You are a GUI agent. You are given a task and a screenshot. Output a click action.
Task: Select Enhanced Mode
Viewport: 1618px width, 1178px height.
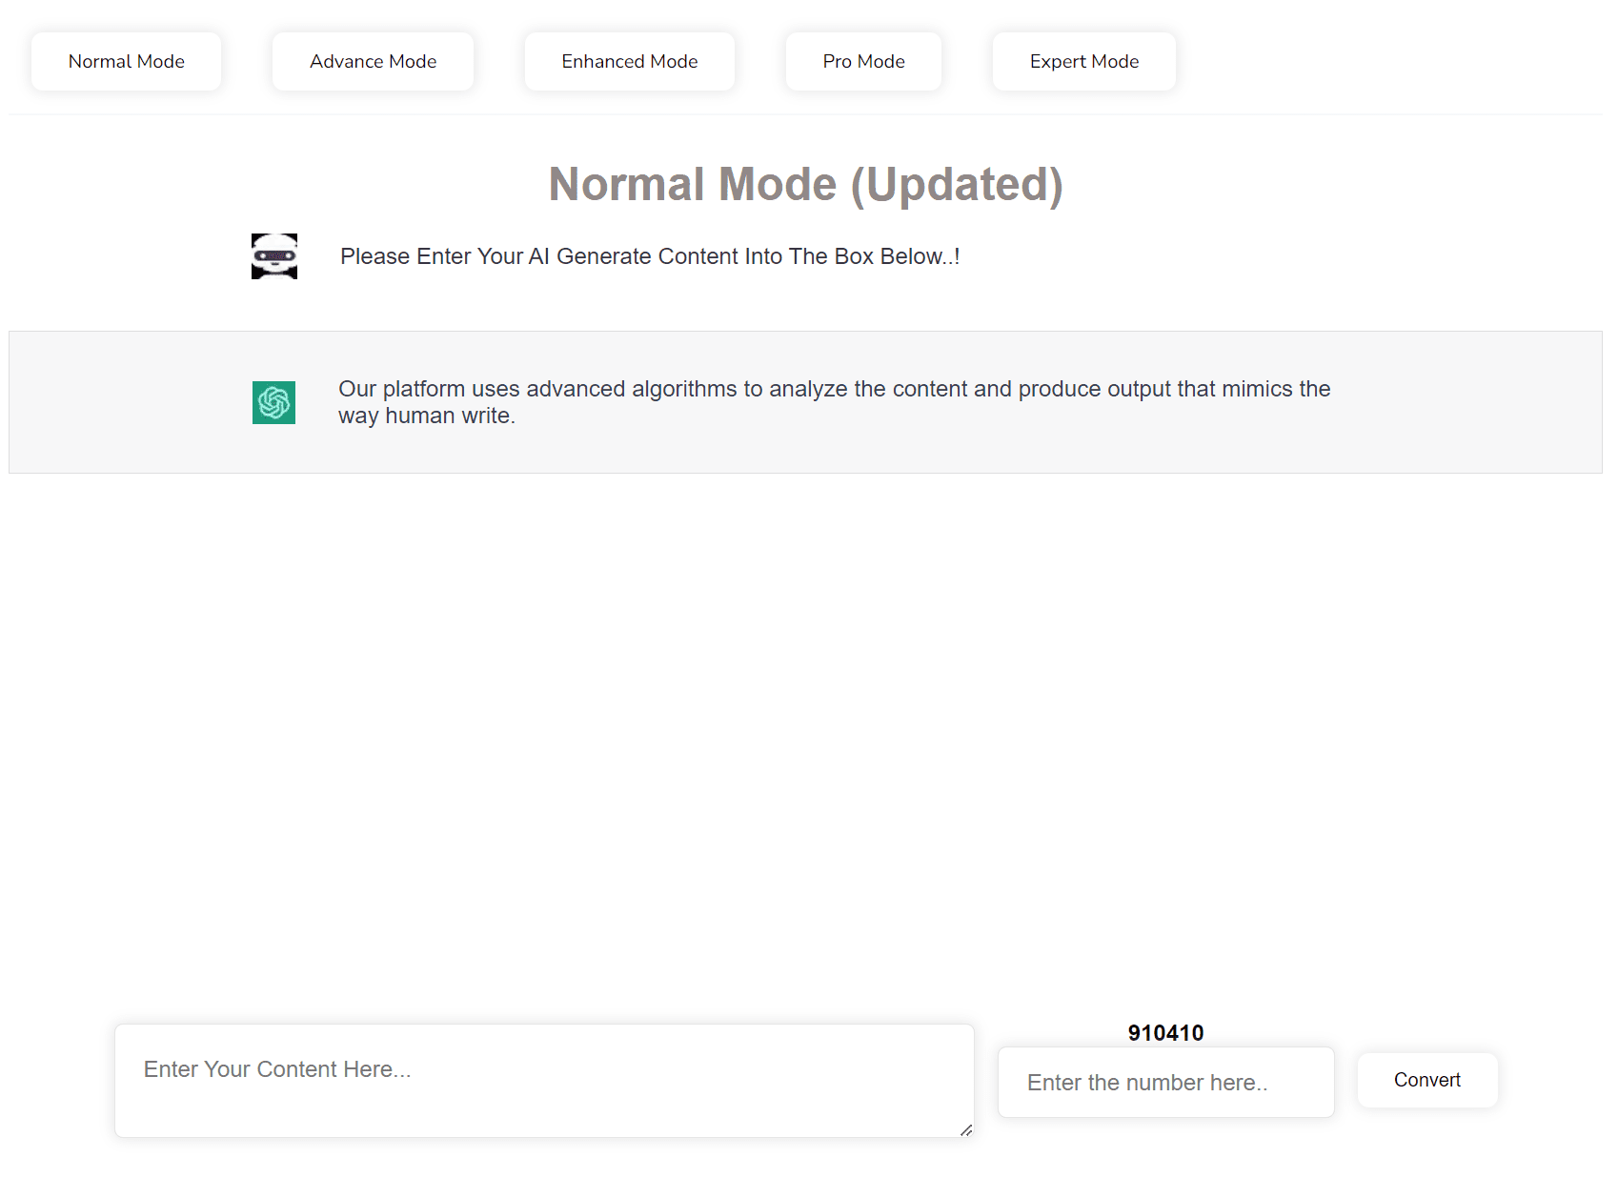(629, 62)
